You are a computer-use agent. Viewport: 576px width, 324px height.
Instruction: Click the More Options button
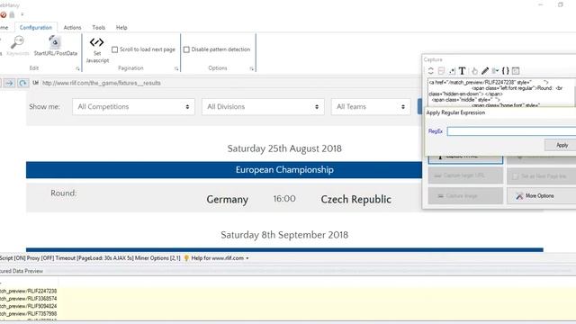(542, 196)
